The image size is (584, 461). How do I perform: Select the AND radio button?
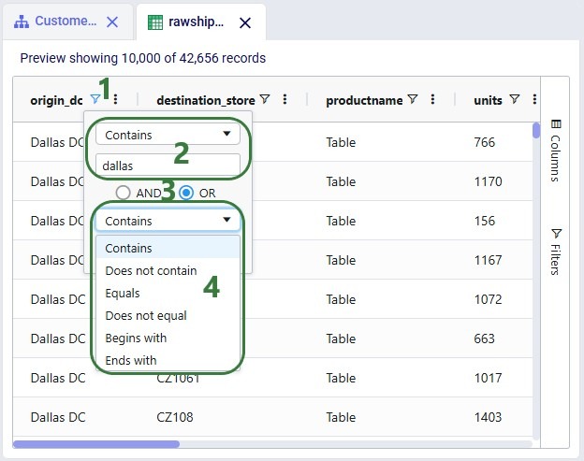pyautogui.click(x=123, y=193)
